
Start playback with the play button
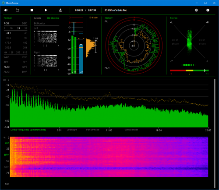coord(46,10)
